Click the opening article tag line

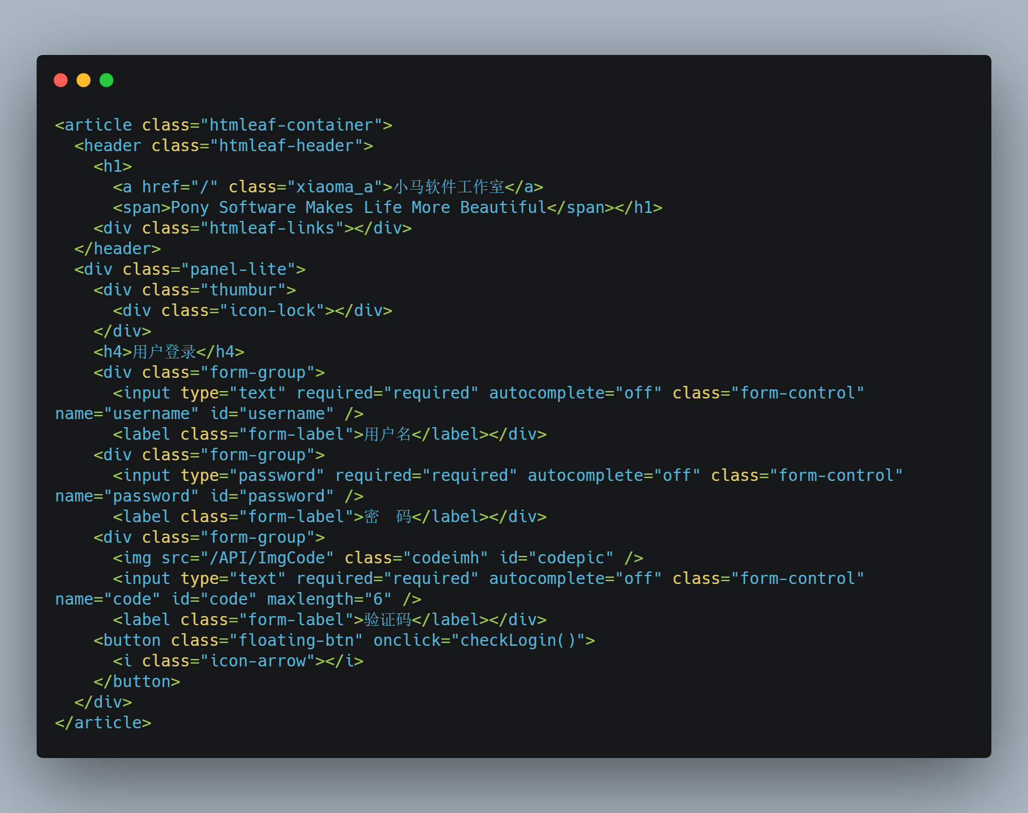tap(224, 125)
